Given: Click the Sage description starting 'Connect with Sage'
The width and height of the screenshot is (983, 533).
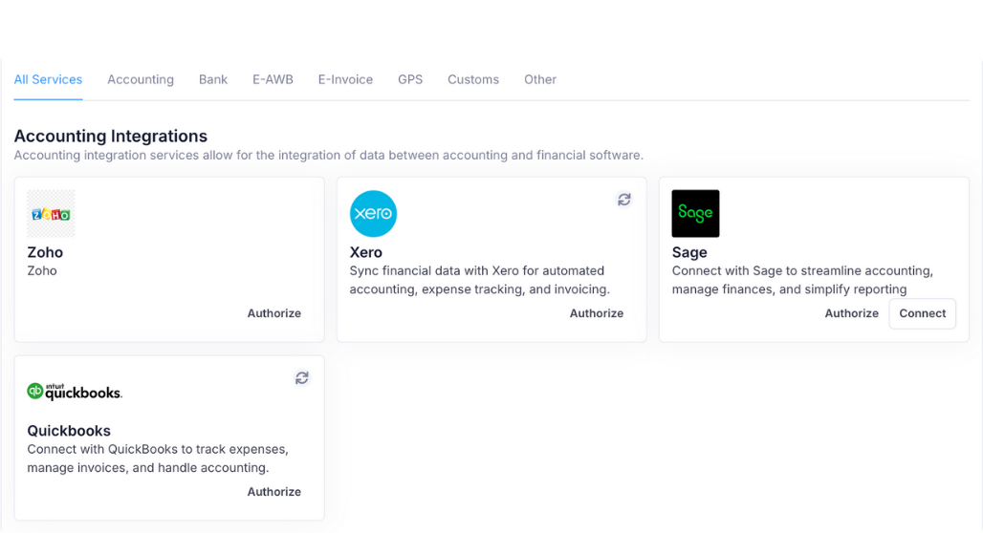Looking at the screenshot, I should (x=802, y=280).
